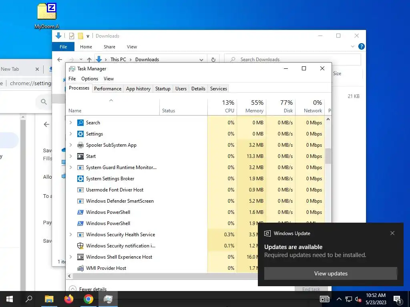The width and height of the screenshot is (410, 307).
Task: Launch Firefox from the taskbar
Action: 69,299
